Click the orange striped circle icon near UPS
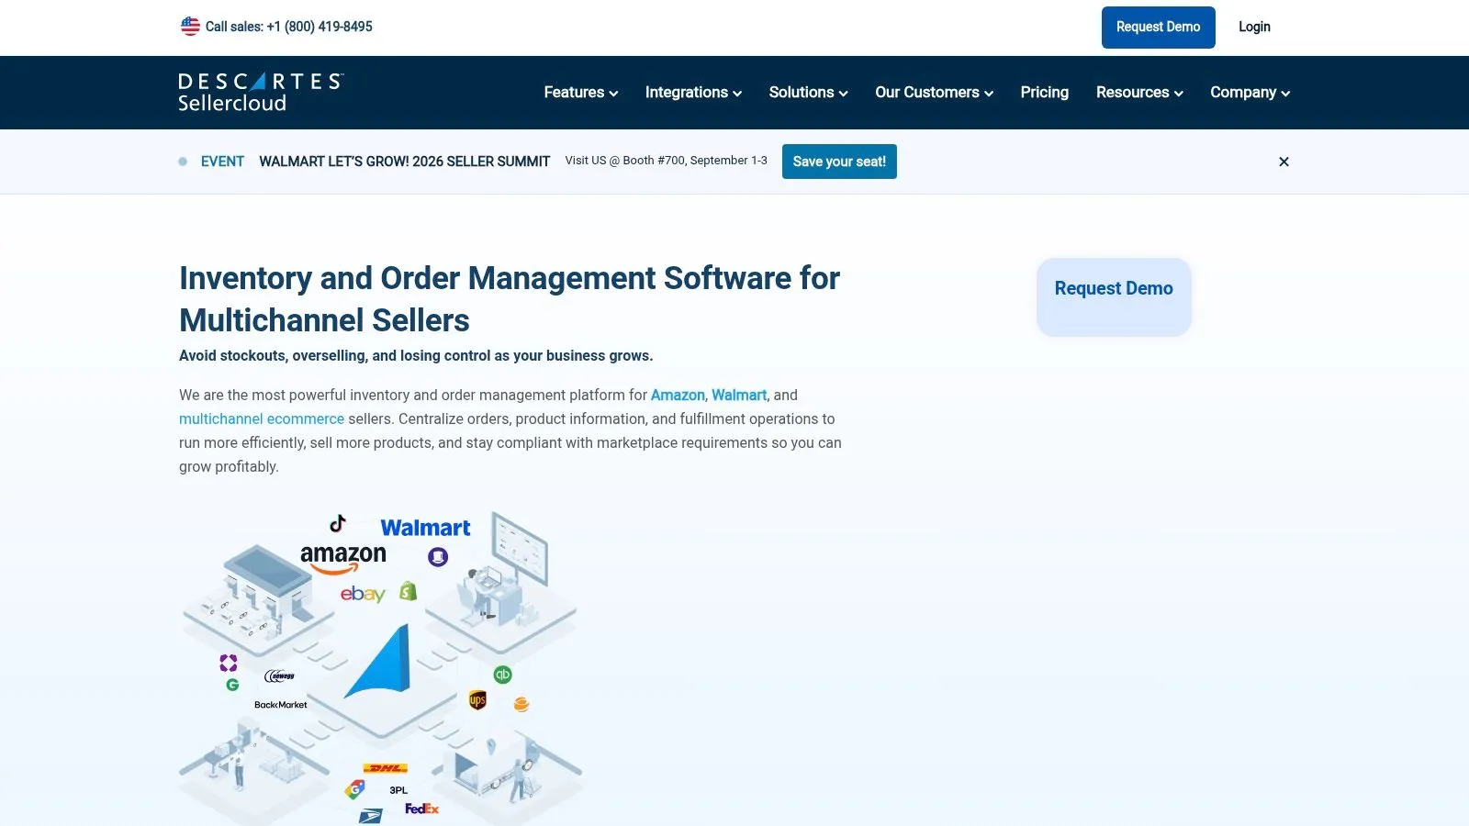This screenshot has width=1469, height=826. 521,705
